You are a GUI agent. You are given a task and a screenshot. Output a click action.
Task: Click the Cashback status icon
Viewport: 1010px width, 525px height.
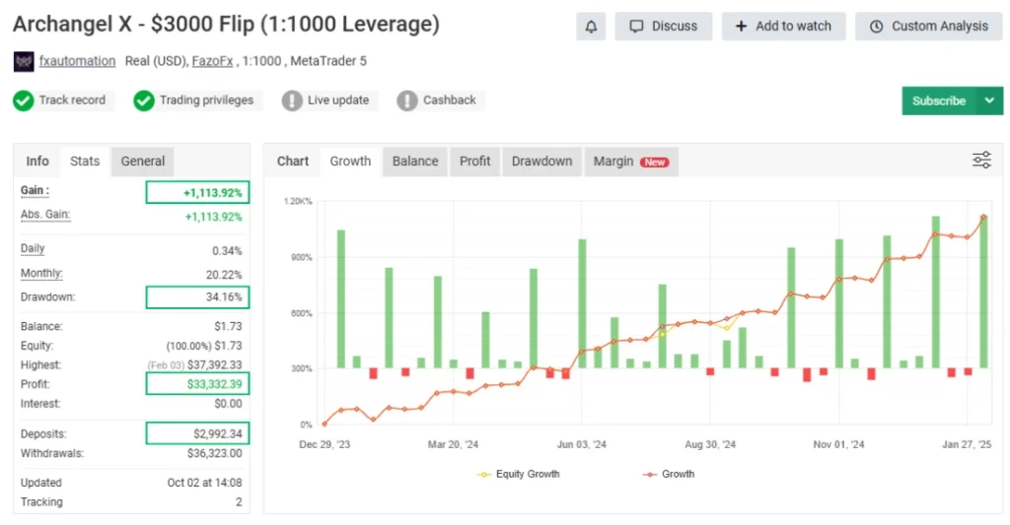(x=407, y=100)
